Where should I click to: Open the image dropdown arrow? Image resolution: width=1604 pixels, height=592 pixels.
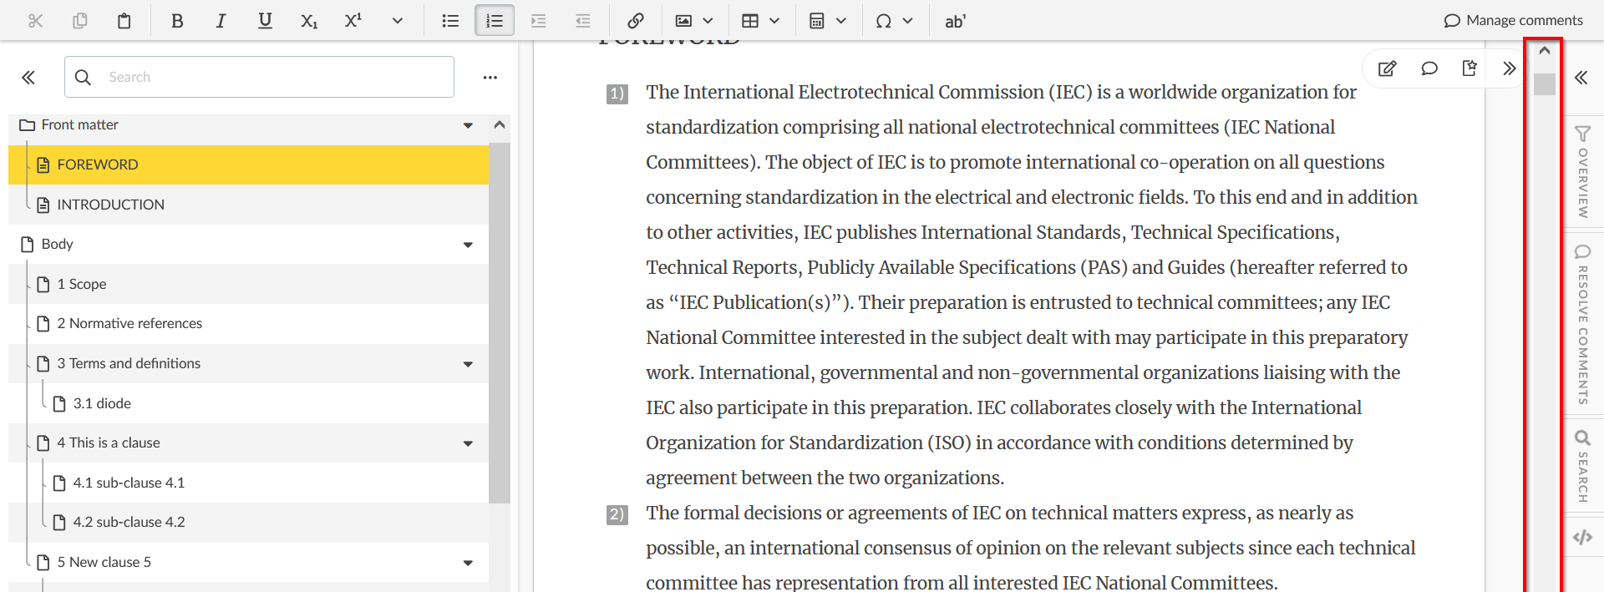pos(708,21)
